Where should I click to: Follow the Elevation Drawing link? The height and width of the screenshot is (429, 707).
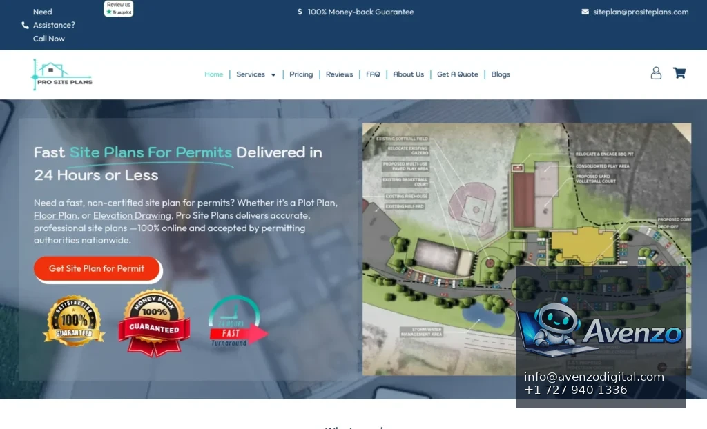click(x=132, y=215)
